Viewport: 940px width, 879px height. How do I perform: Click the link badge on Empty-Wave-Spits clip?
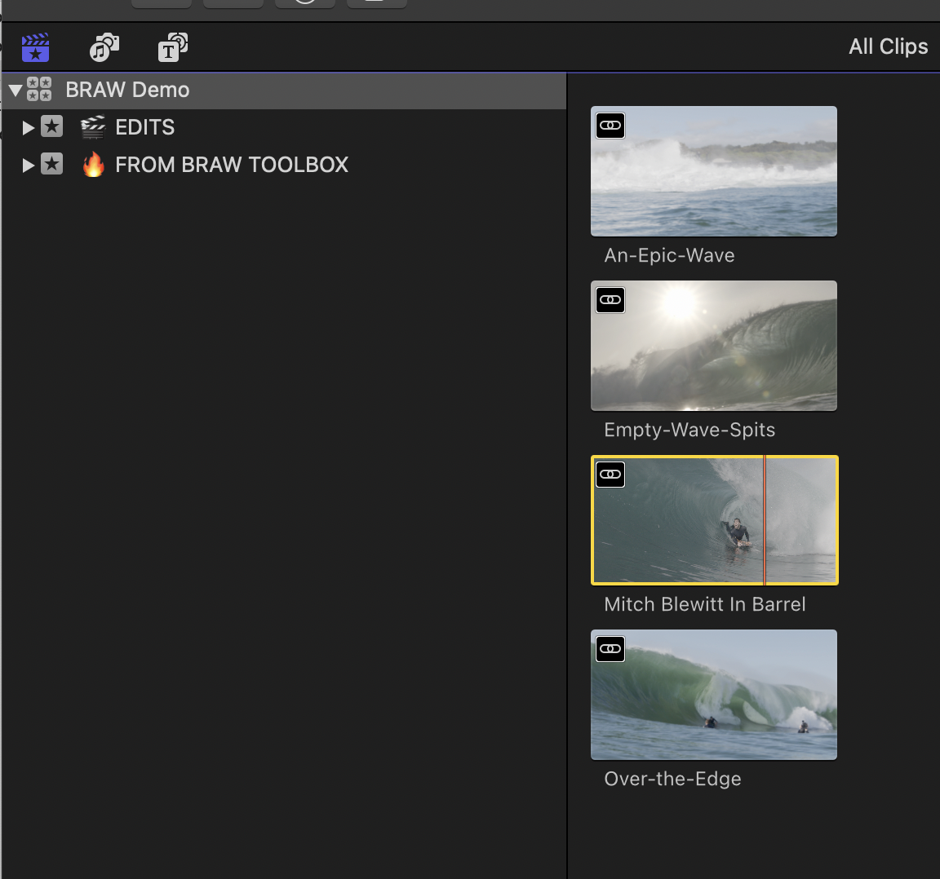coord(610,300)
